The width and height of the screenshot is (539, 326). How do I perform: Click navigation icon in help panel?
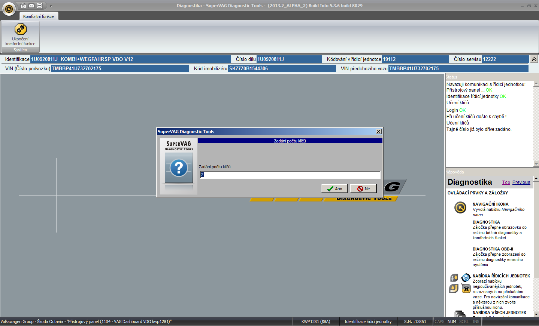pos(460,207)
